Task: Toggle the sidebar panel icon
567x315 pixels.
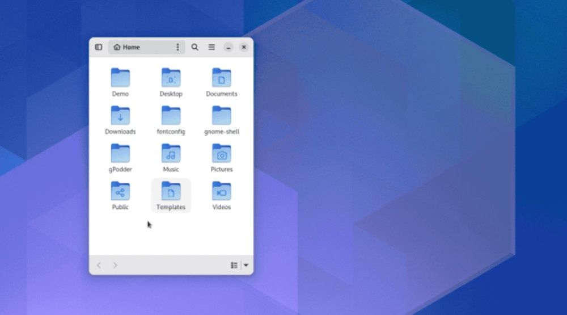Action: (x=98, y=47)
